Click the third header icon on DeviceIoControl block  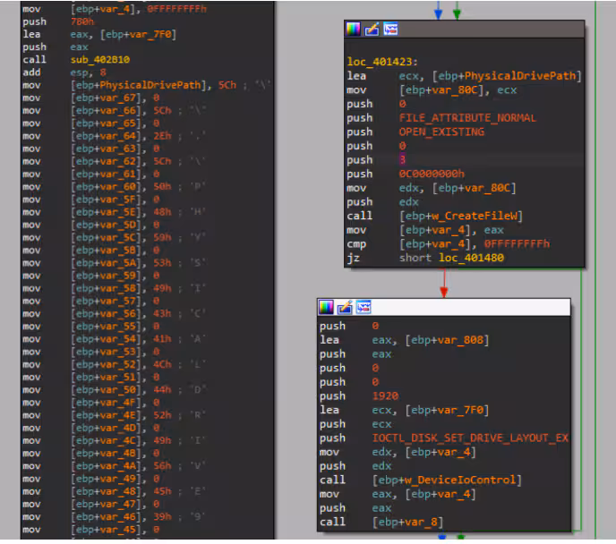(x=364, y=307)
